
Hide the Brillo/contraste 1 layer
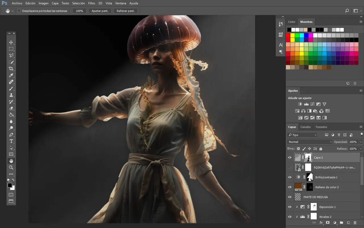coord(290,177)
